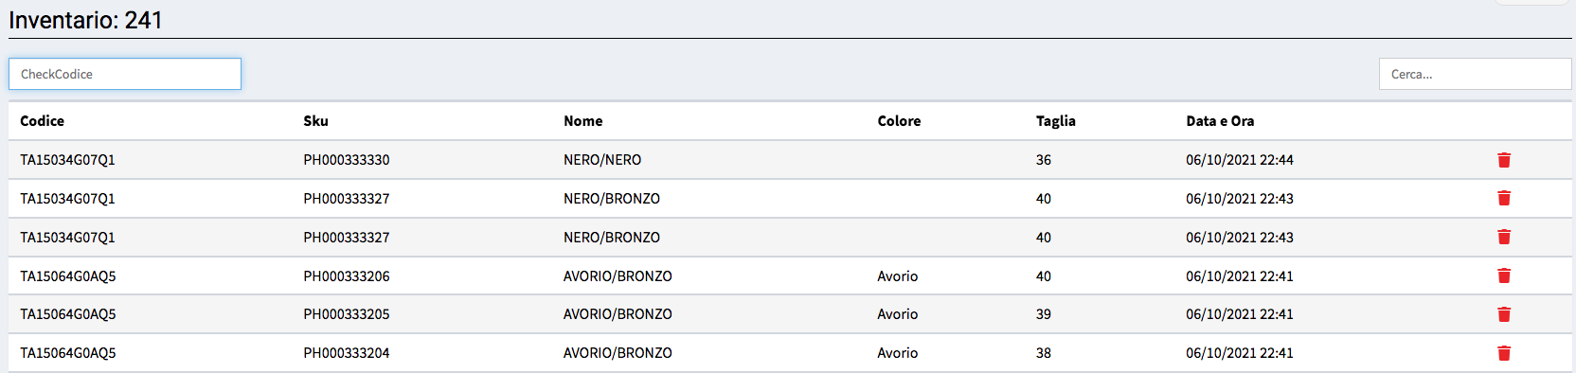Viewport: 1576px width, 373px height.
Task: Sort by the Taglia column header
Action: [x=1056, y=121]
